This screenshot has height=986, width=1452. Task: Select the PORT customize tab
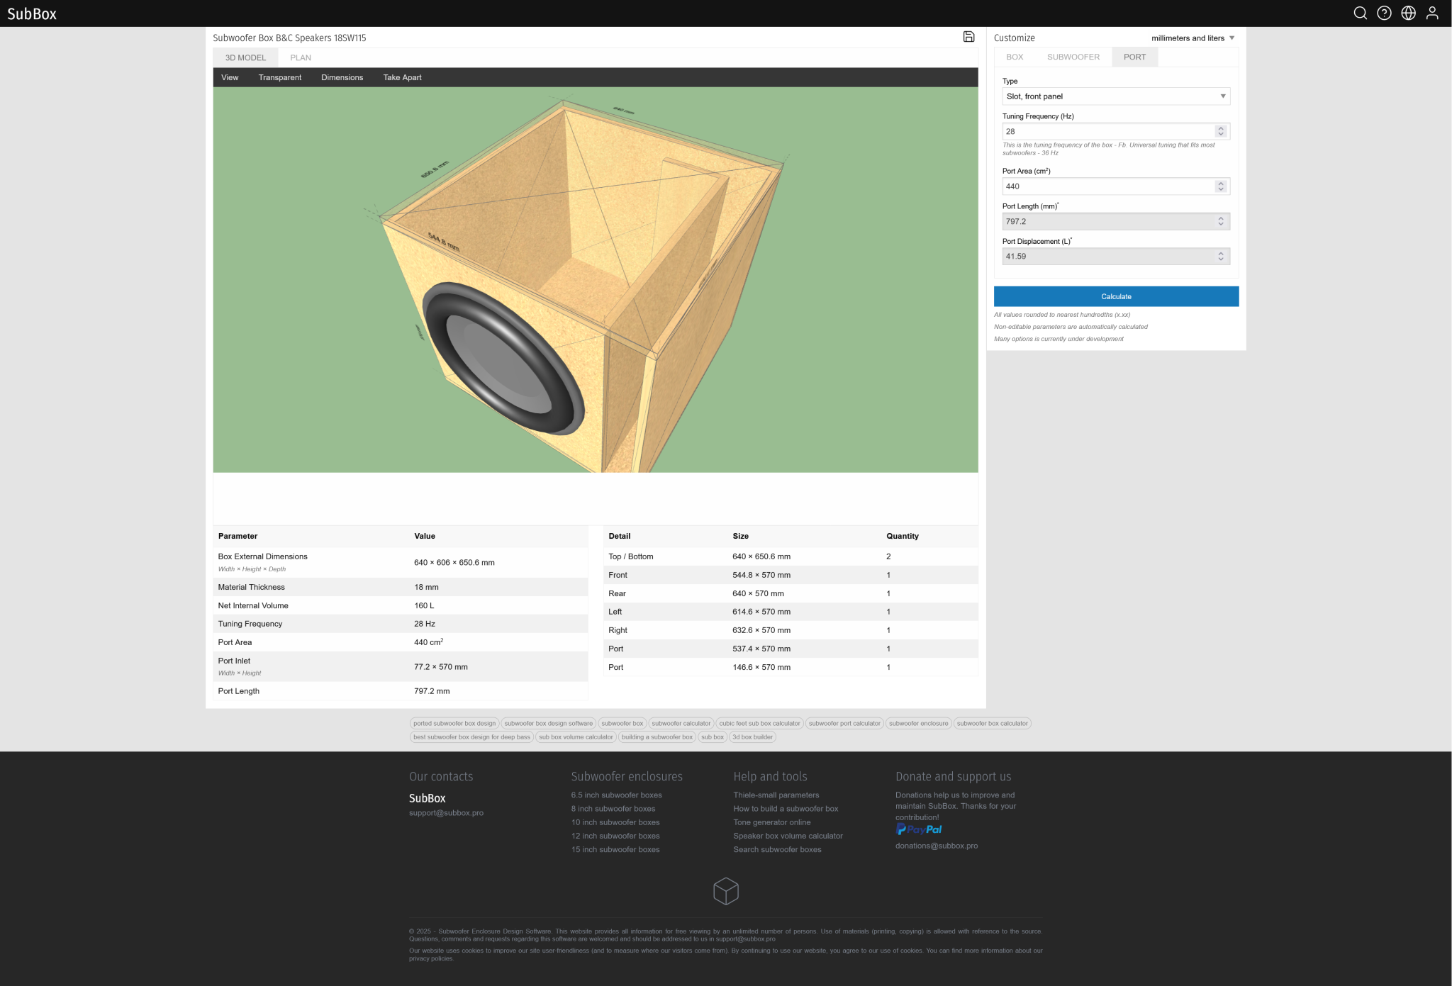[1134, 57]
